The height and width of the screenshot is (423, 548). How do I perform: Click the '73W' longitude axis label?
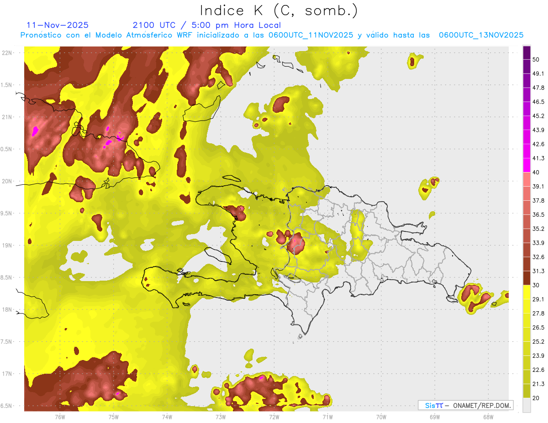tap(221, 417)
